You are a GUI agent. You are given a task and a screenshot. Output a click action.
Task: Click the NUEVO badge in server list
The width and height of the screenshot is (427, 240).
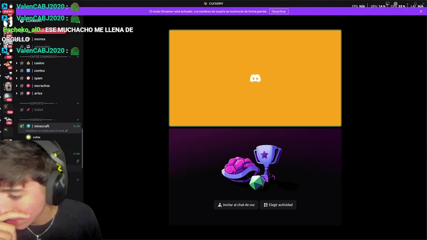[x=8, y=11]
